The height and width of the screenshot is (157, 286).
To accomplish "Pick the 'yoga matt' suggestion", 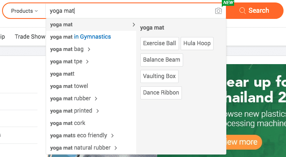I will pyautogui.click(x=91, y=74).
